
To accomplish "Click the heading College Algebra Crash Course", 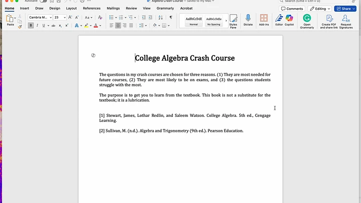I will pos(185,58).
